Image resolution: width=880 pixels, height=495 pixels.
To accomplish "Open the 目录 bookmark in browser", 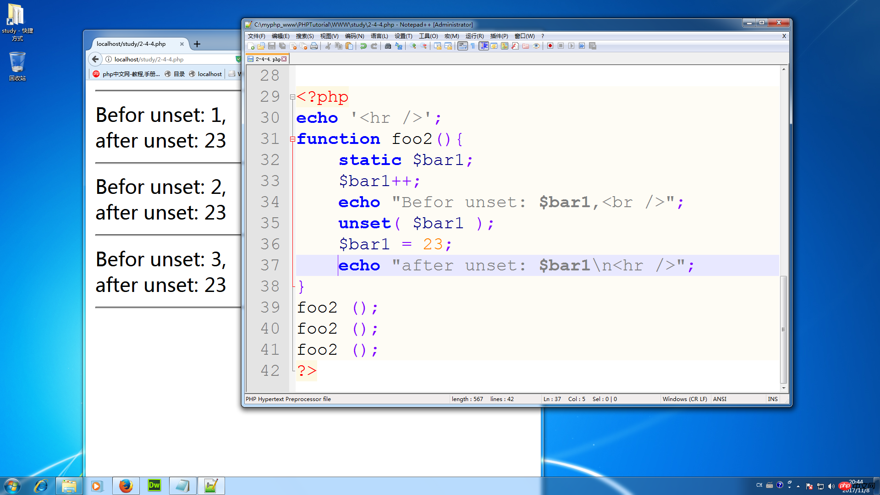I will pos(175,74).
